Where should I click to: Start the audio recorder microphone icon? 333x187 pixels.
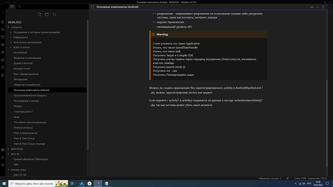pyautogui.click(x=2, y=75)
